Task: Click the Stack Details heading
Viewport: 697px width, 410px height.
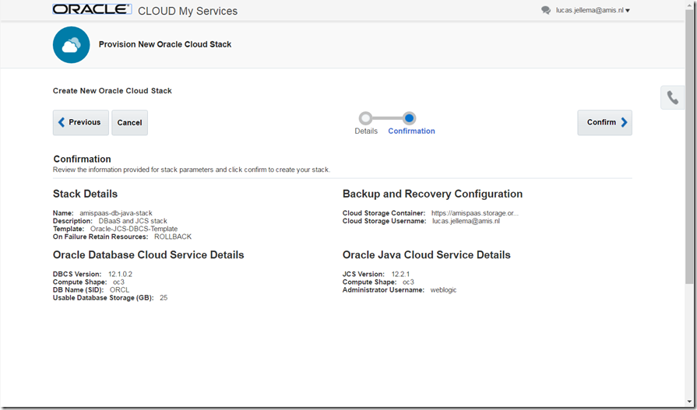Action: pos(86,194)
